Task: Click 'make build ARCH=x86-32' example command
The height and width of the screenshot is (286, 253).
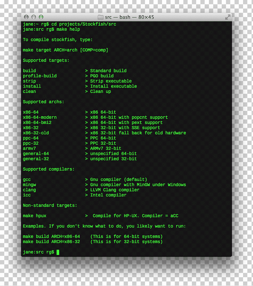Action: click(51, 242)
